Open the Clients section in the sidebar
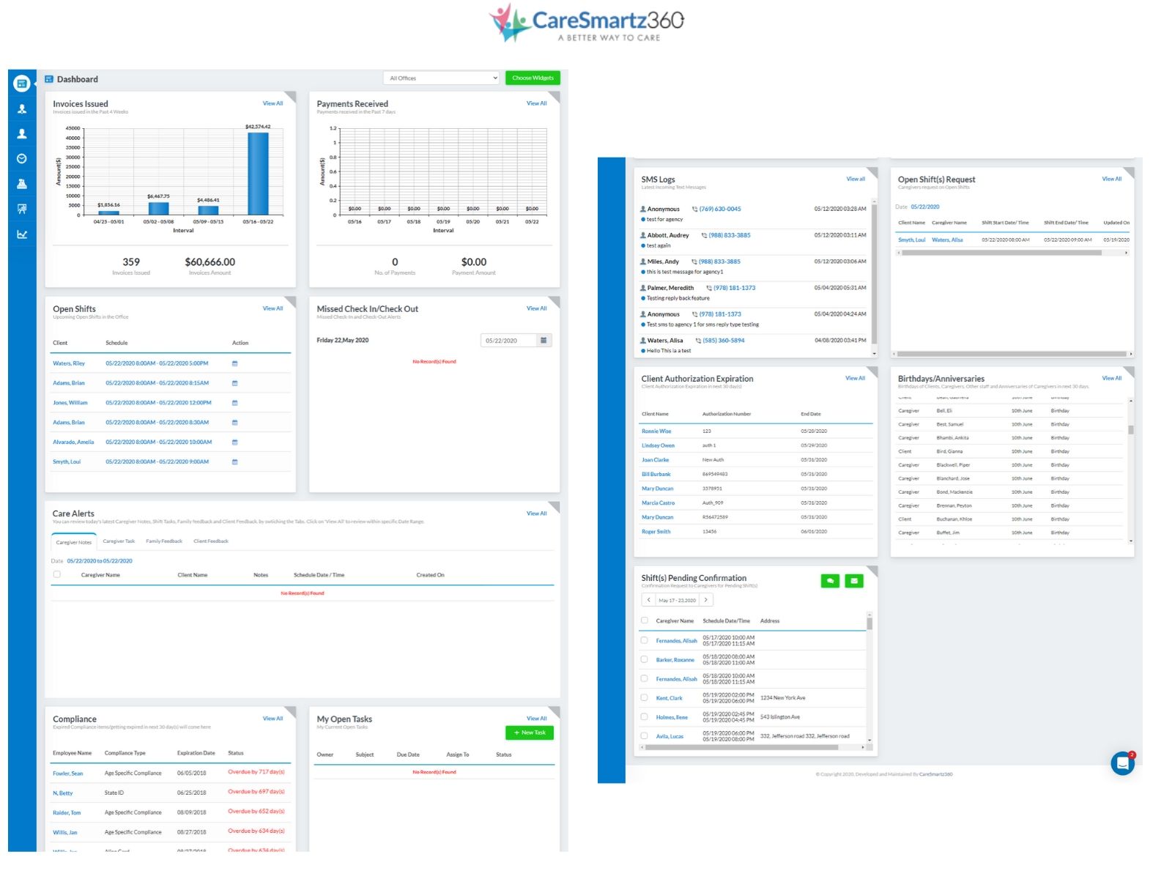Viewport: 1172px width, 879px height. pos(22,134)
